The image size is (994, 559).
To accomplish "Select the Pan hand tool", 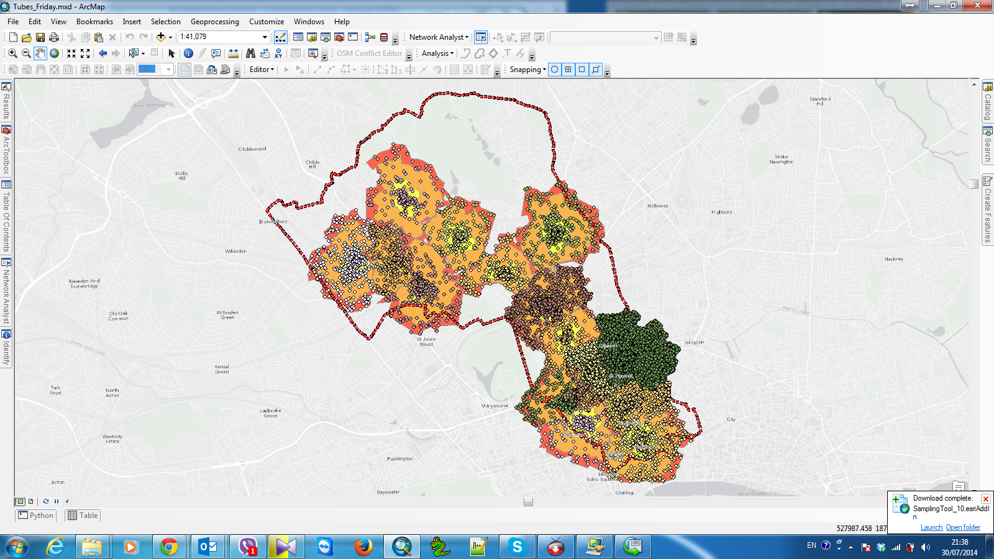I will point(40,53).
